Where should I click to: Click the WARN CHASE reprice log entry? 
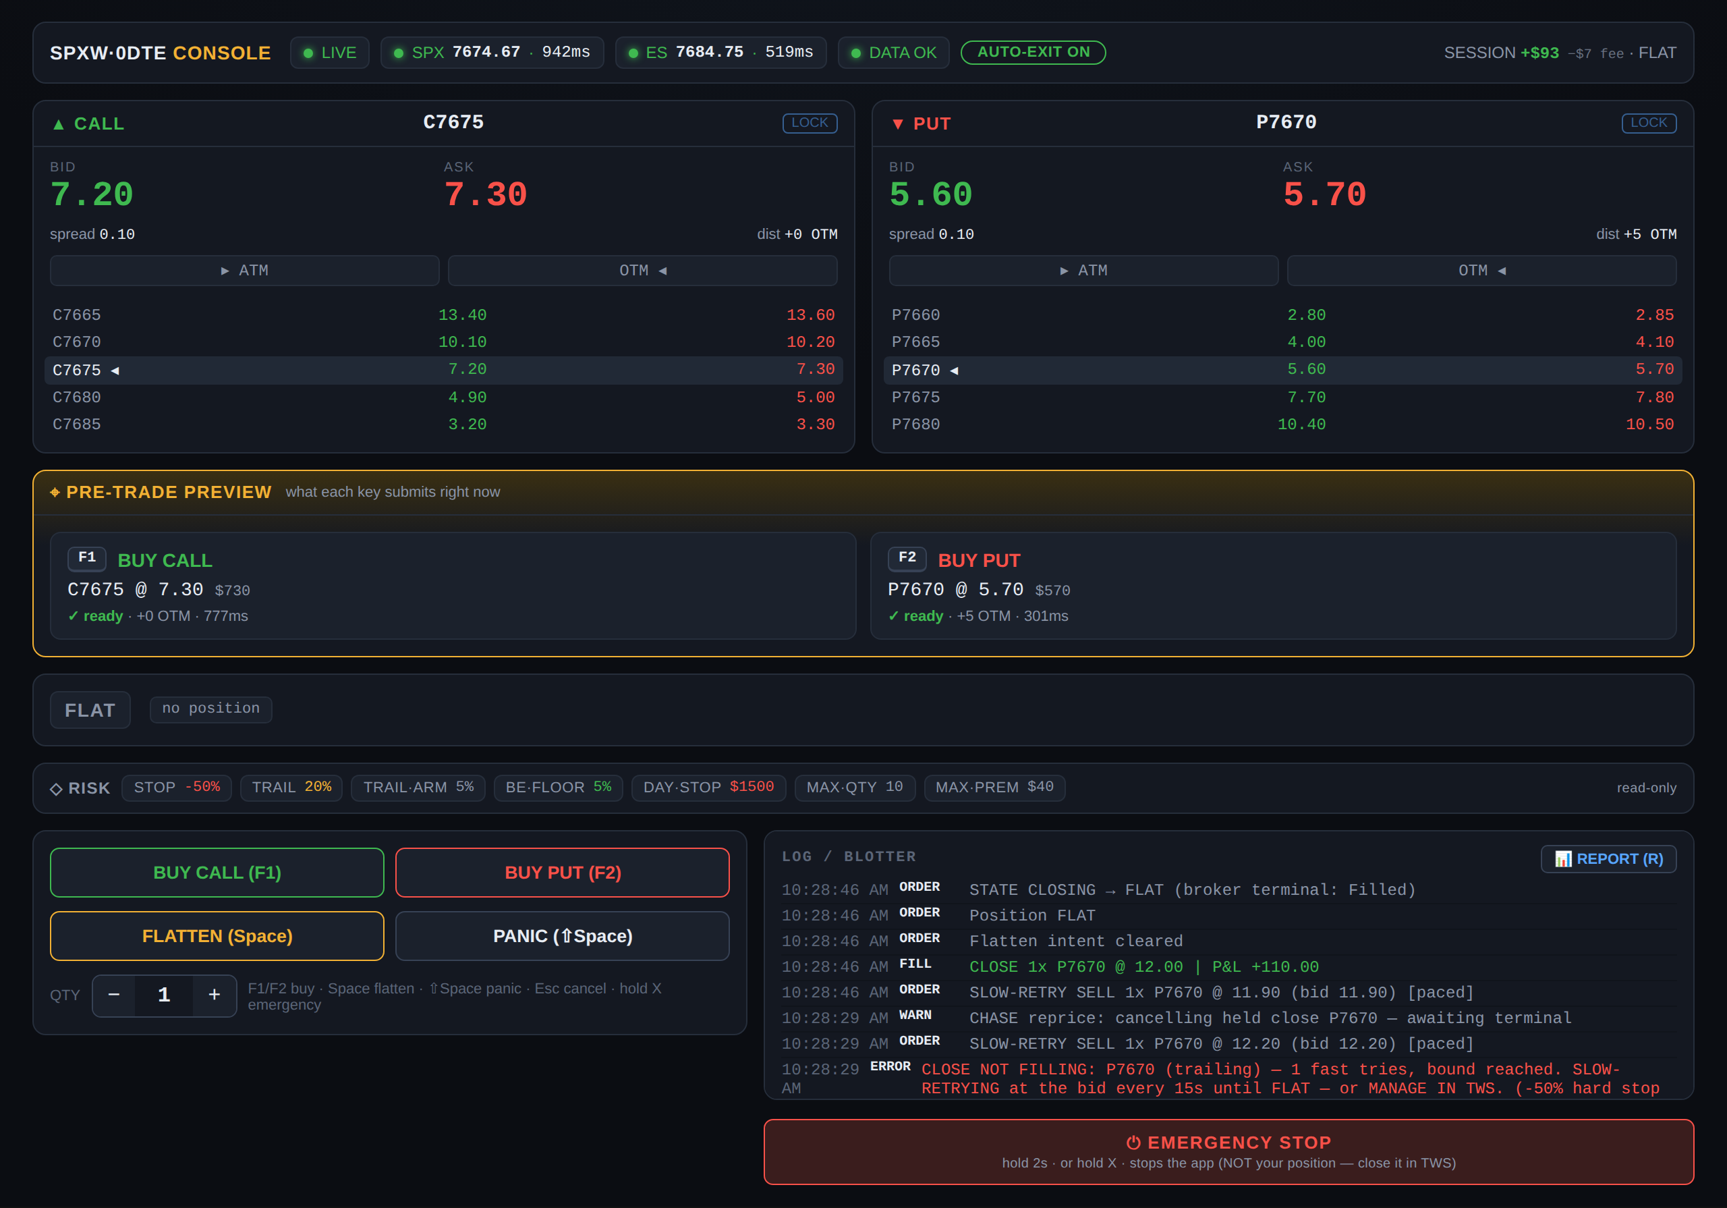click(1228, 1018)
